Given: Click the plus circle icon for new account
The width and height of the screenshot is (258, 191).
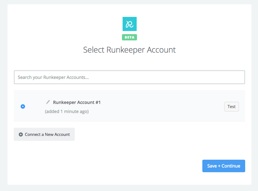Looking at the screenshot, I should click(21, 134).
